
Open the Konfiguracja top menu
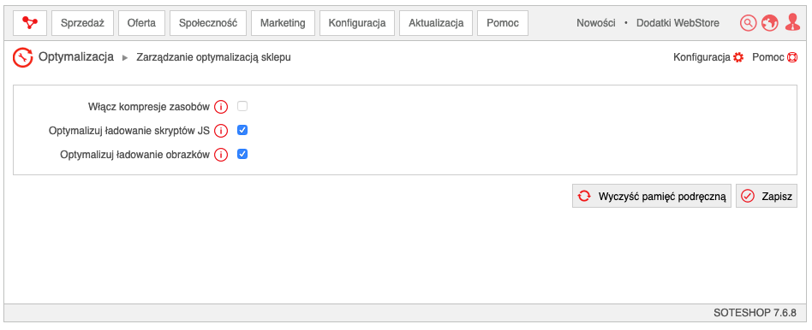357,23
